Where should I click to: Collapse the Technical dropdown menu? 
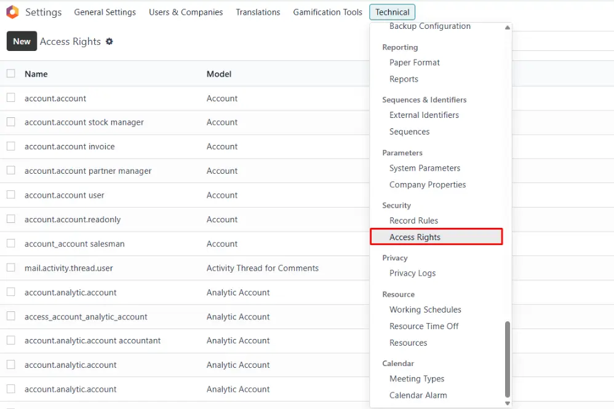click(392, 12)
